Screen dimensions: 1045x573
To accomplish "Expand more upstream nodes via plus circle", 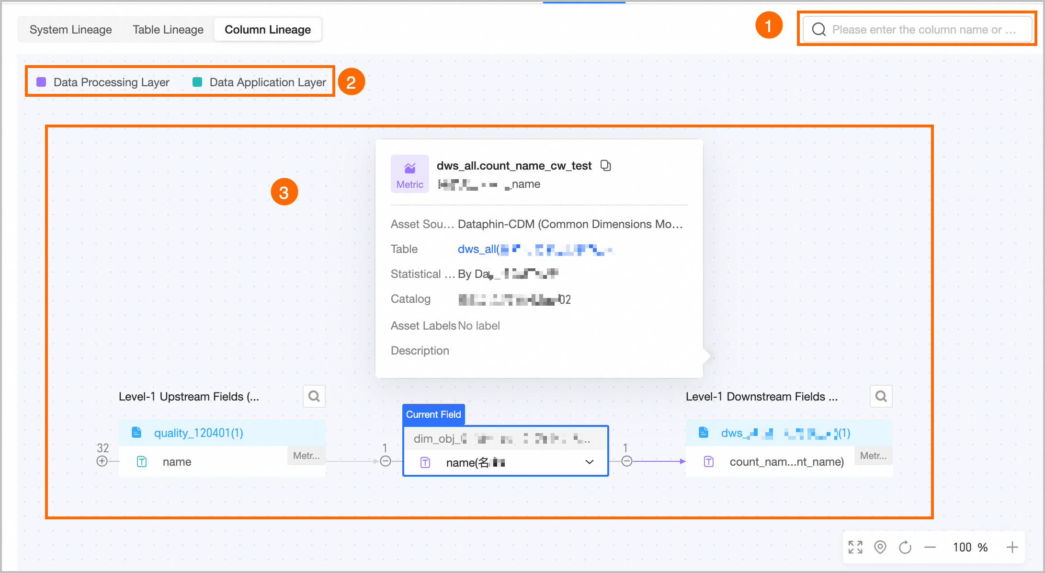I will pos(102,461).
